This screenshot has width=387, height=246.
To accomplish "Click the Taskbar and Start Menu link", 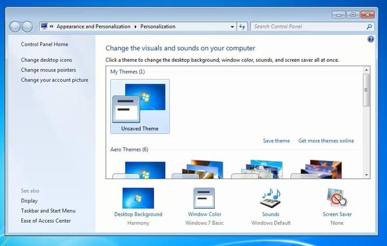I will coord(48,211).
